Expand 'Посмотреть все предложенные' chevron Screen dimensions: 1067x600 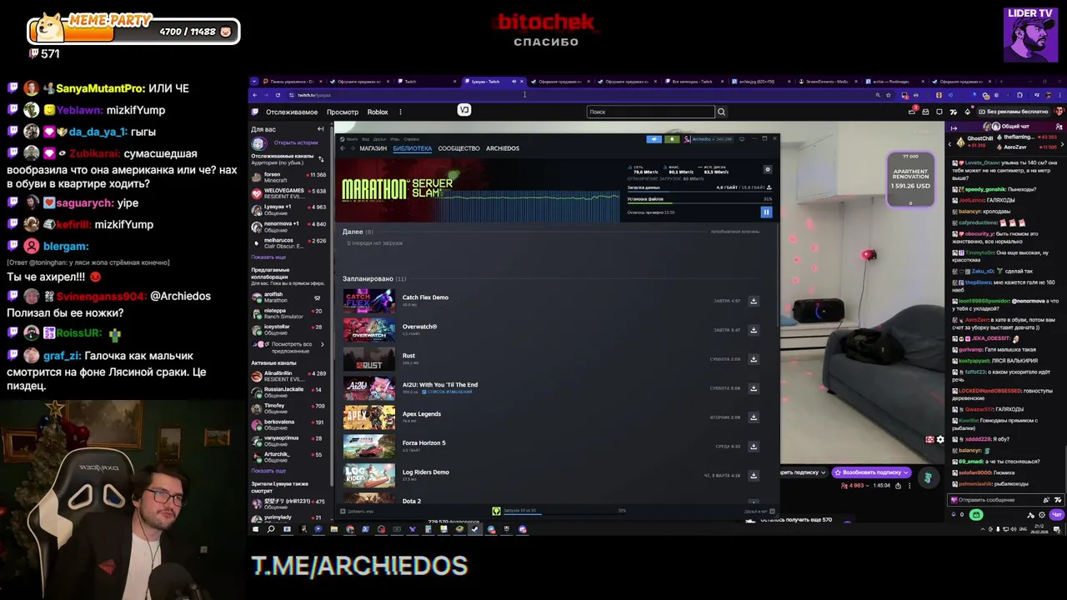[x=322, y=345]
